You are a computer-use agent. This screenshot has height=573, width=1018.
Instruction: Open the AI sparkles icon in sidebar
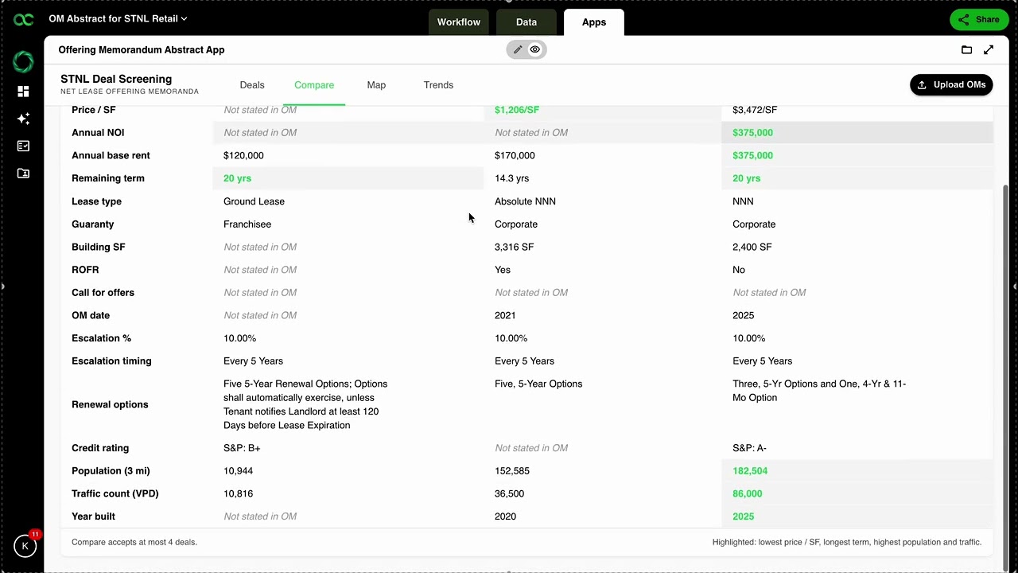click(x=23, y=119)
